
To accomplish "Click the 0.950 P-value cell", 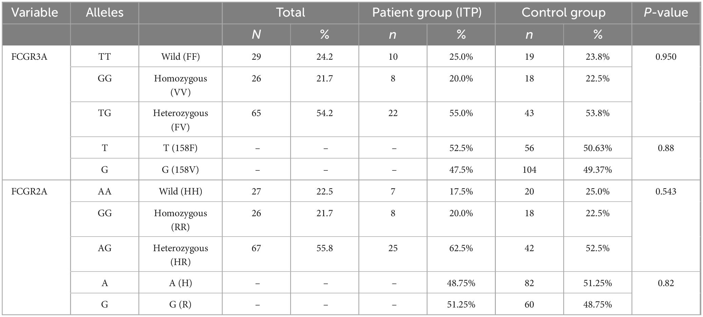I will click(x=666, y=57).
